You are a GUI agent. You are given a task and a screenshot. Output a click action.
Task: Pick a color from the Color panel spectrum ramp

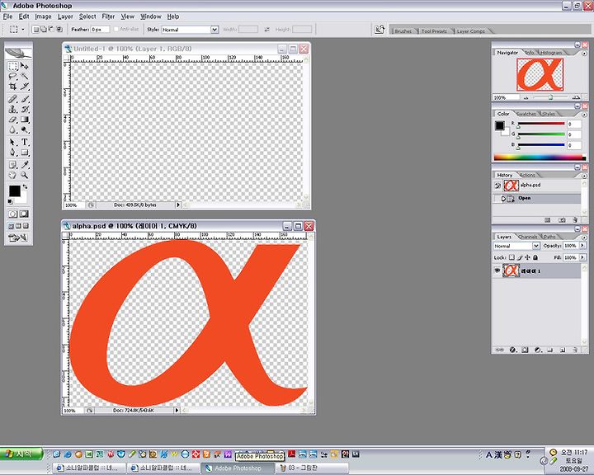coord(540,158)
